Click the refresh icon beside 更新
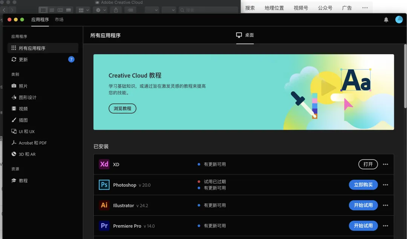407x239 pixels. tap(14, 59)
